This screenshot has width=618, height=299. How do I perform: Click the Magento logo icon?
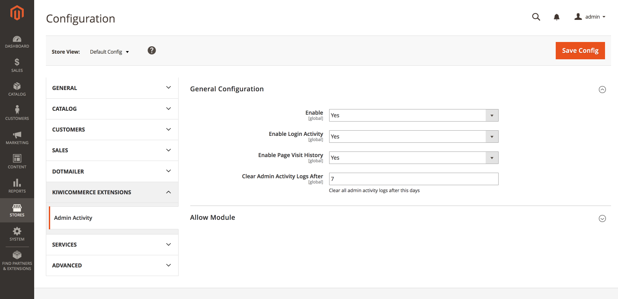(17, 13)
